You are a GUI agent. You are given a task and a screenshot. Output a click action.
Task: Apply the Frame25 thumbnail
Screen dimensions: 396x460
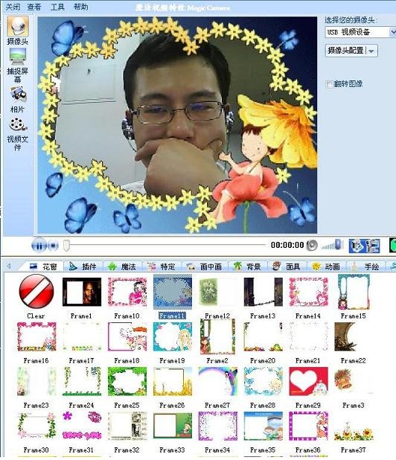point(127,381)
